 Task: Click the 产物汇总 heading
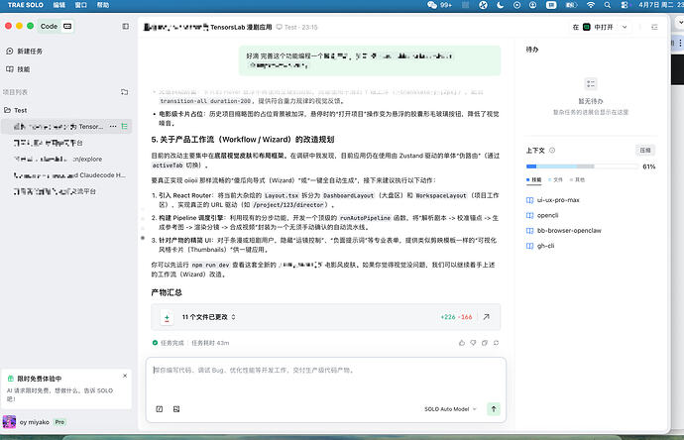[x=167, y=292]
